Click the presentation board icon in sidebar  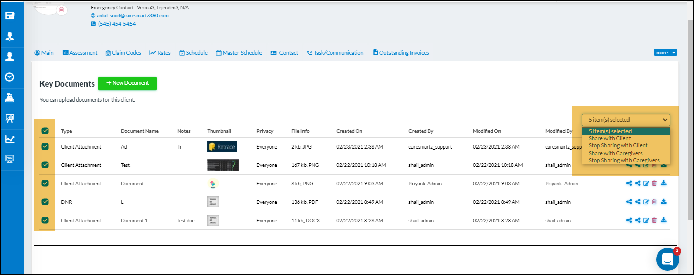(x=9, y=118)
